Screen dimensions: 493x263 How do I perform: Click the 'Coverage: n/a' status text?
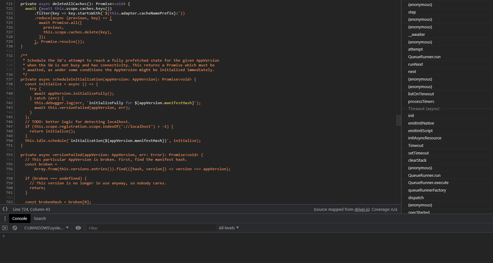pos(384,209)
